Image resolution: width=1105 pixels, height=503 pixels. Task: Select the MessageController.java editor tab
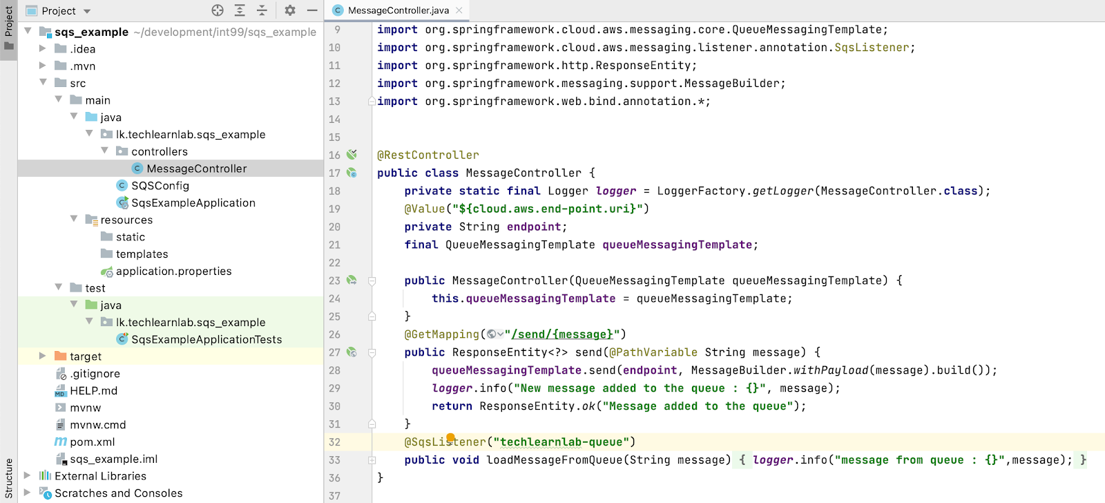(x=398, y=10)
